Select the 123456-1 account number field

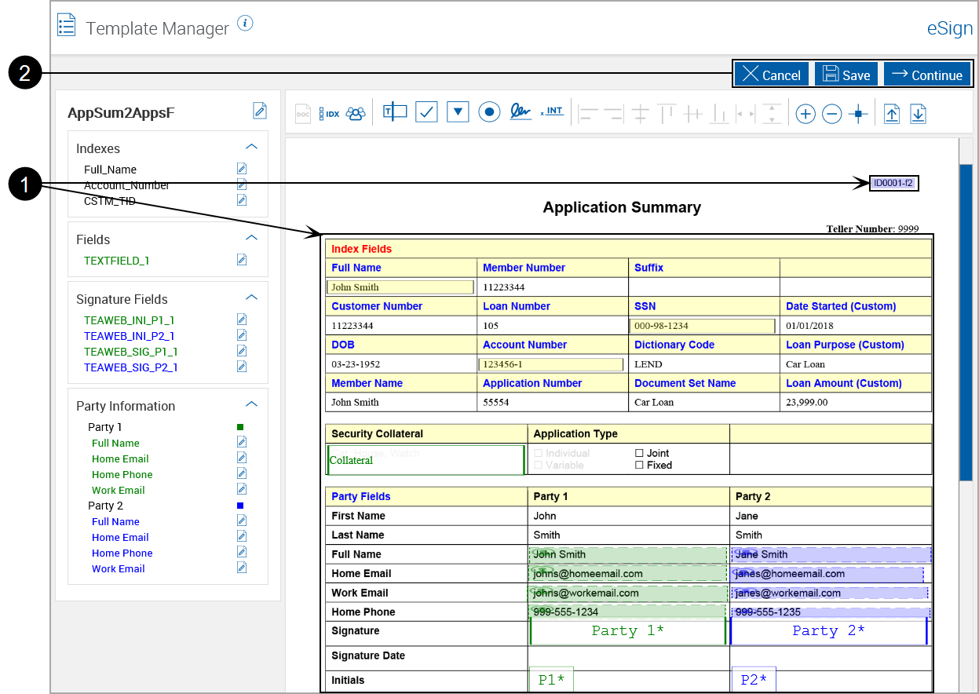coord(550,364)
